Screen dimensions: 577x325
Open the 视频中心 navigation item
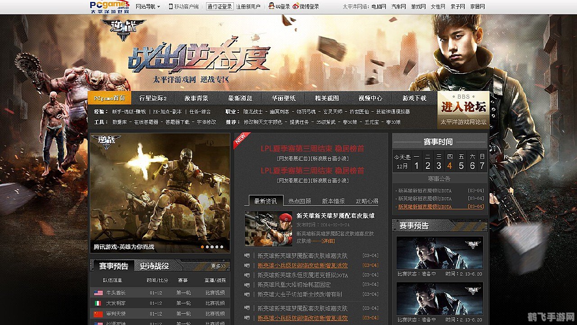(371, 98)
